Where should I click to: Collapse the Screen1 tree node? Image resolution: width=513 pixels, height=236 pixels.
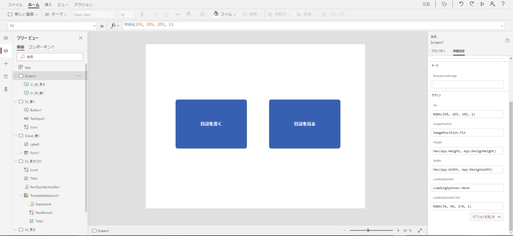pos(15,75)
